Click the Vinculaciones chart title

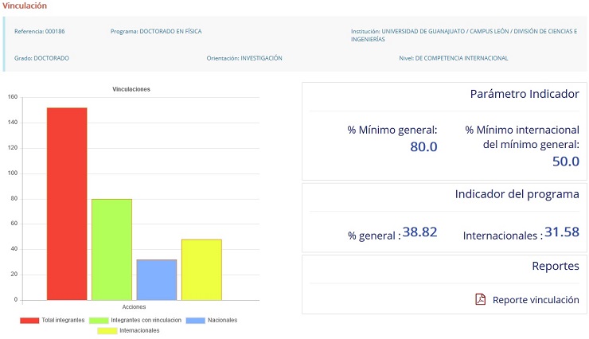[131, 89]
